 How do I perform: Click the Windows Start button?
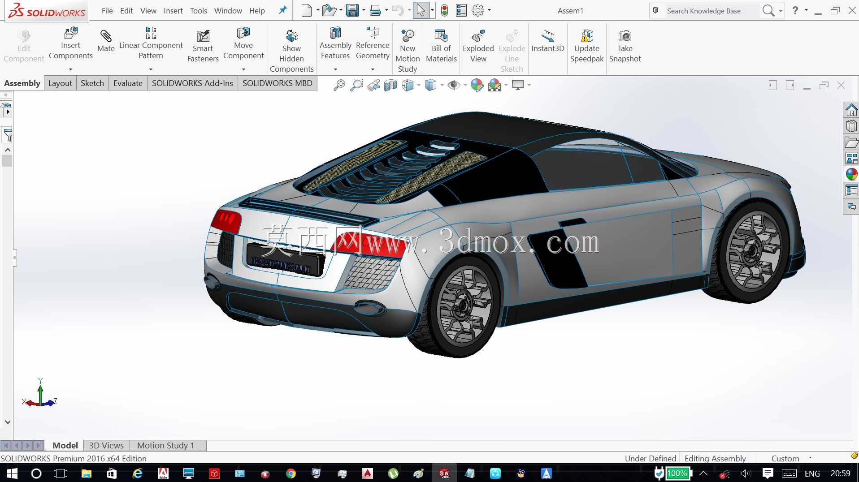tap(12, 473)
